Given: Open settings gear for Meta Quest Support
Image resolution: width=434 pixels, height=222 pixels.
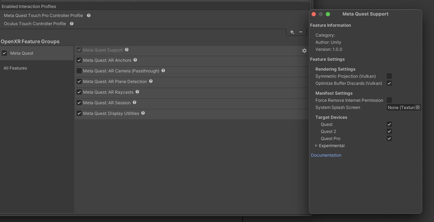Looking at the screenshot, I should 304,50.
